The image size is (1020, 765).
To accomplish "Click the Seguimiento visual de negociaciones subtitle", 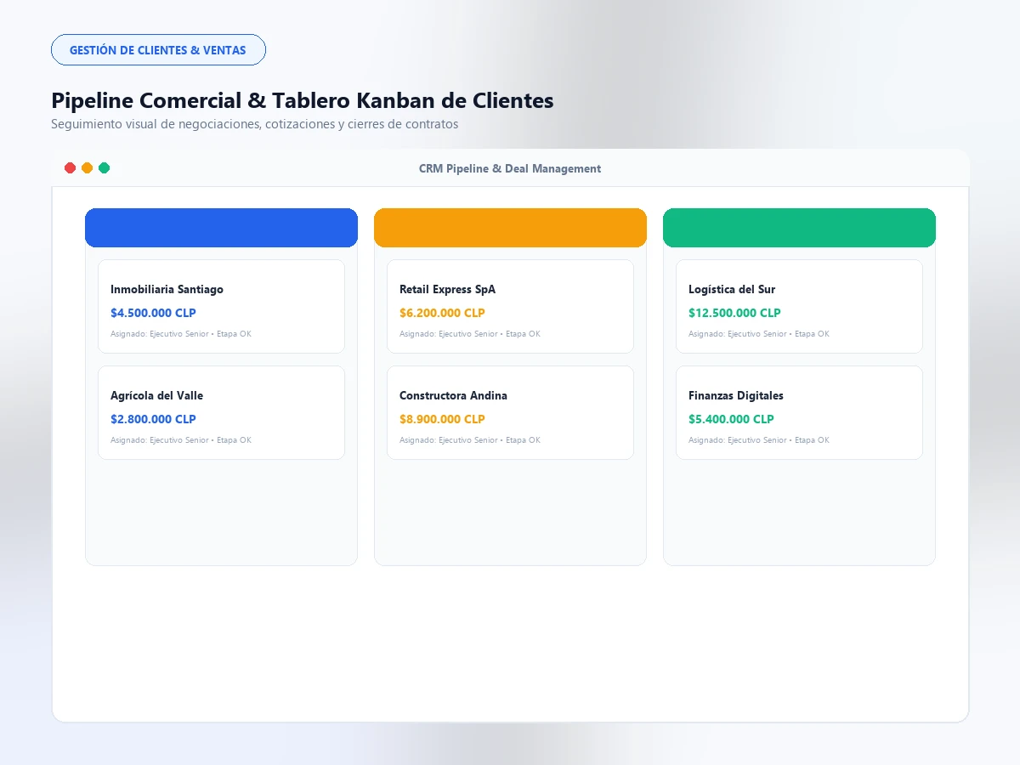I will point(255,124).
